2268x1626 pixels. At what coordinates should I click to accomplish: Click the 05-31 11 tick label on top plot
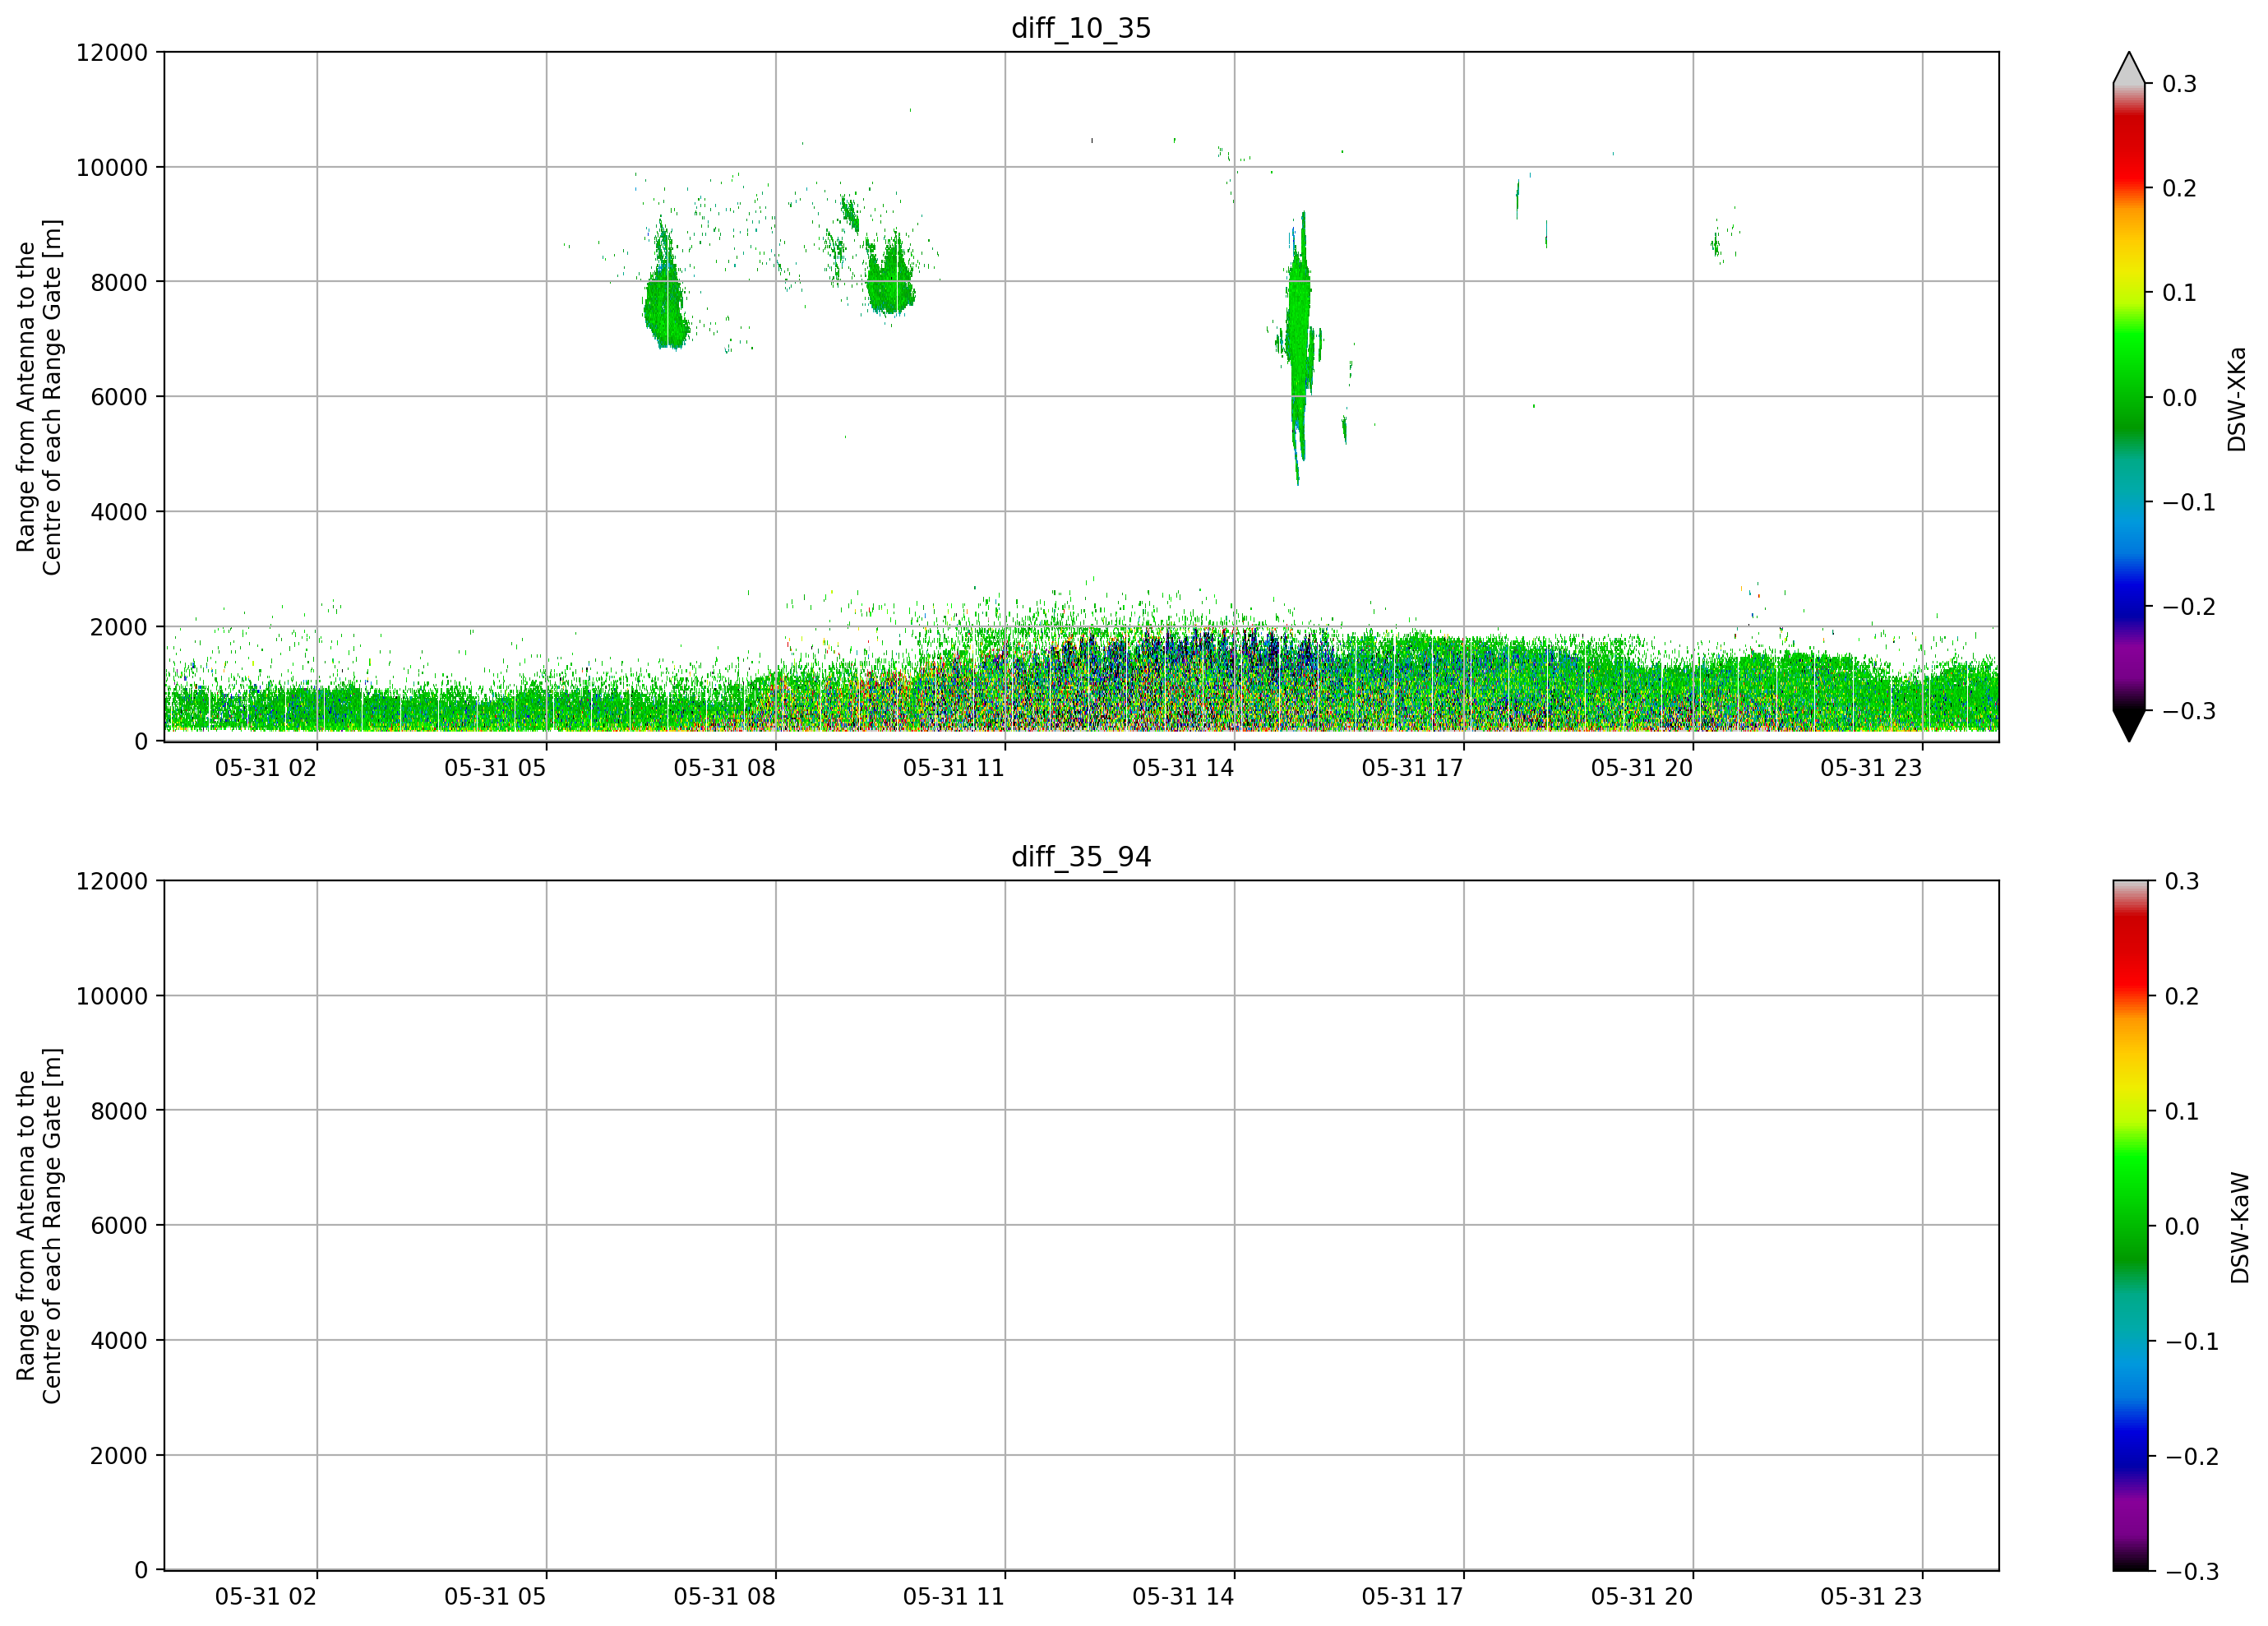[953, 768]
